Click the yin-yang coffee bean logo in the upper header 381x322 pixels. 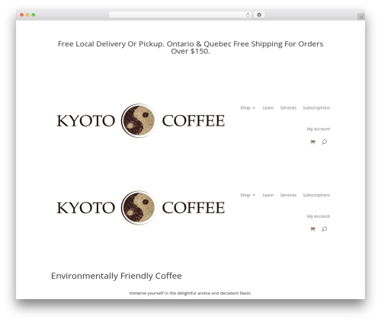(139, 120)
